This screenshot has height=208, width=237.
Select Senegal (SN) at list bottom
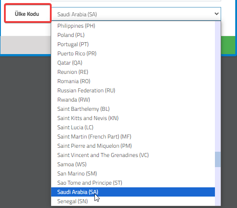[133, 201]
